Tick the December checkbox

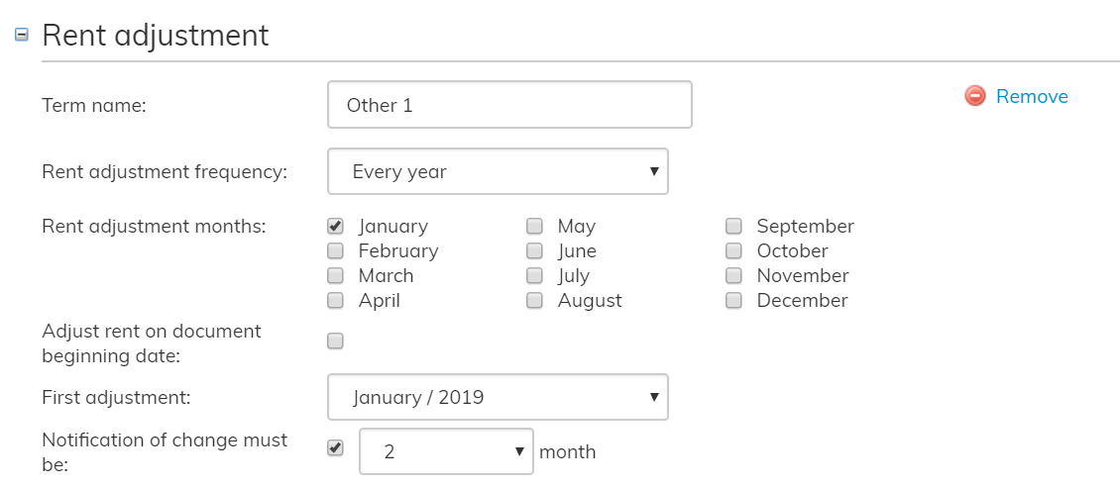733,300
